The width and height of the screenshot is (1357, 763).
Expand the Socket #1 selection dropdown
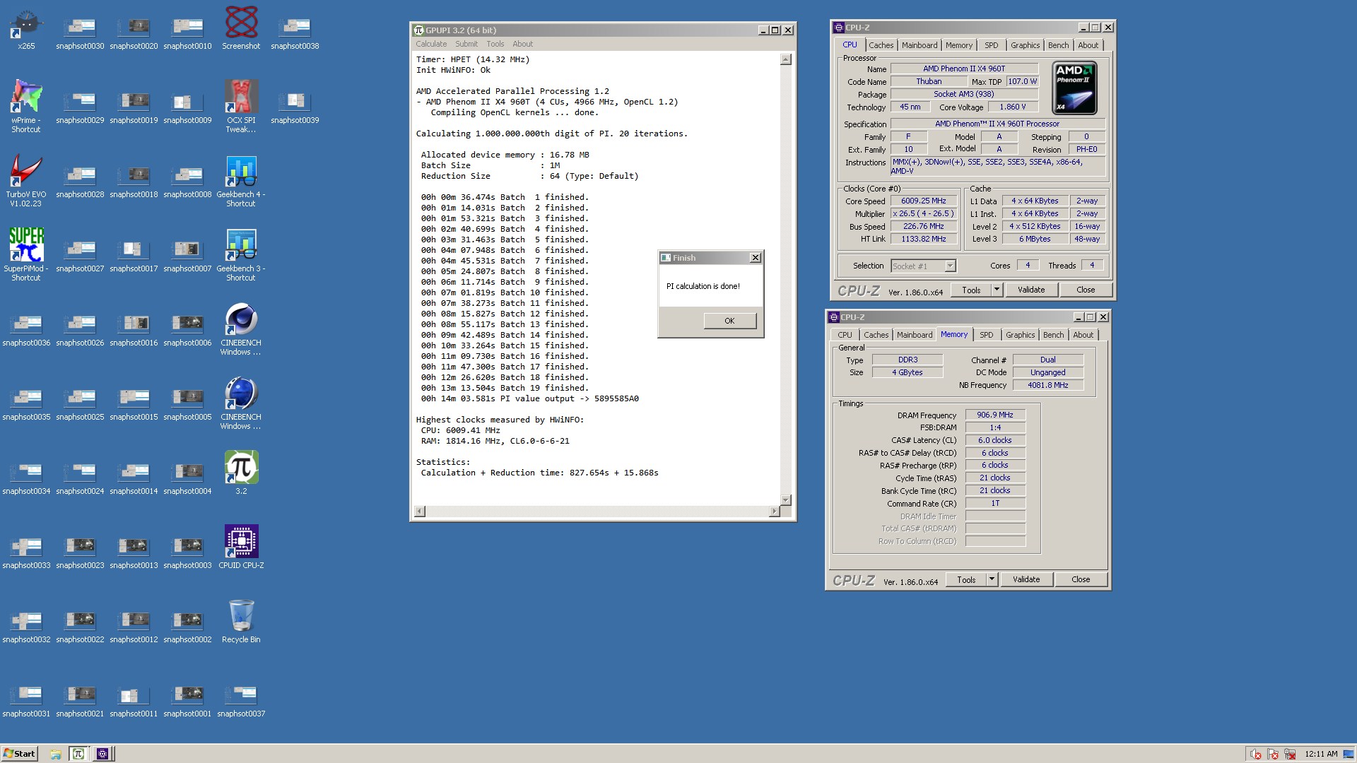(950, 266)
